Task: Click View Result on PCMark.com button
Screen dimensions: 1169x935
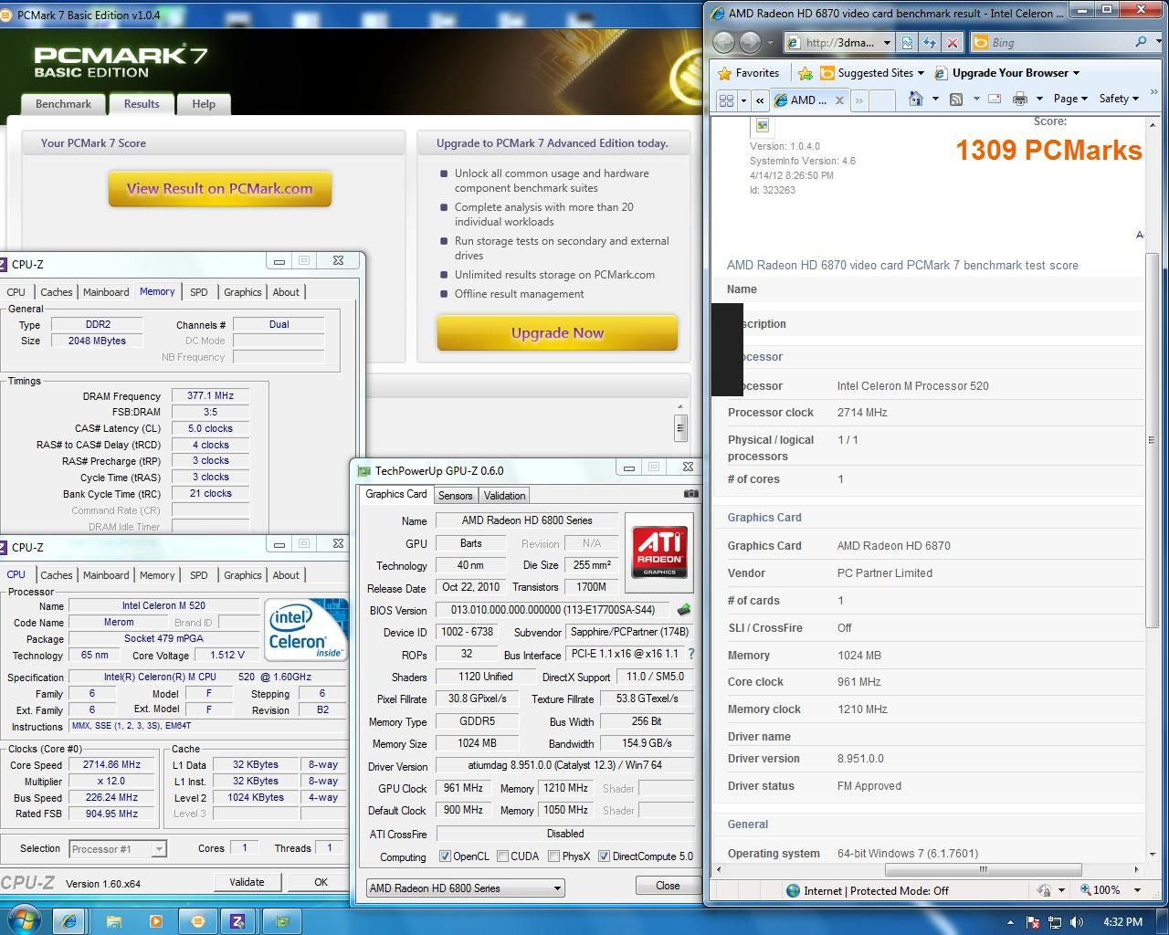Action: coord(220,189)
